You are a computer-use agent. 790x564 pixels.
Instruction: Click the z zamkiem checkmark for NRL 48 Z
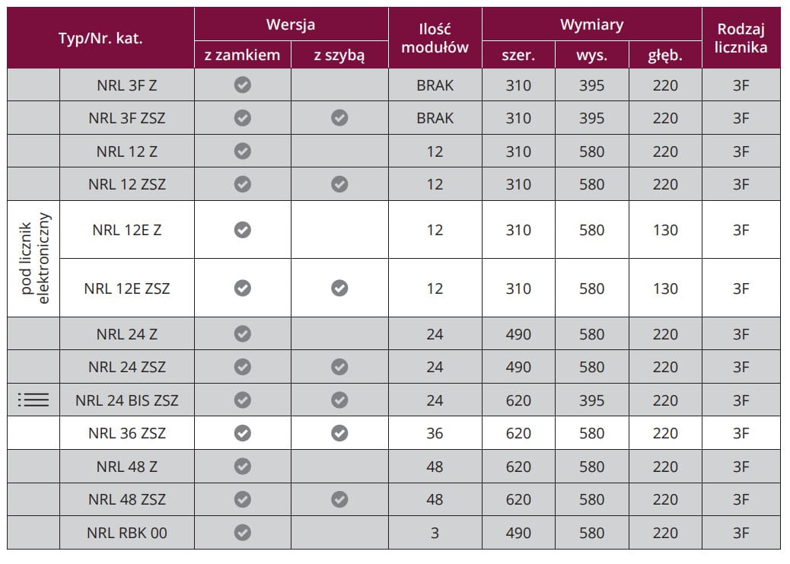242,466
